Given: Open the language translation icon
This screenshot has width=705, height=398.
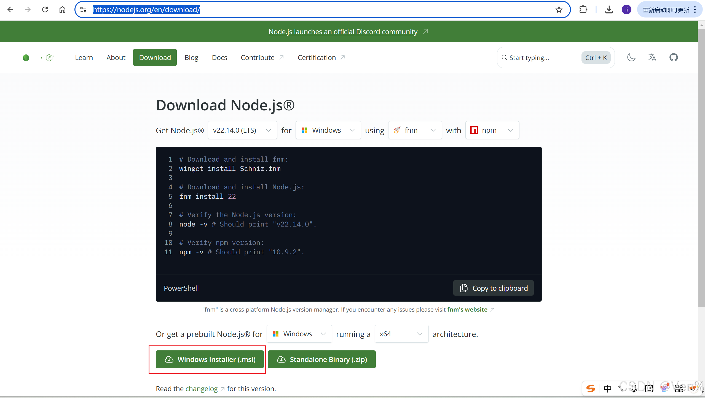Looking at the screenshot, I should 652,58.
